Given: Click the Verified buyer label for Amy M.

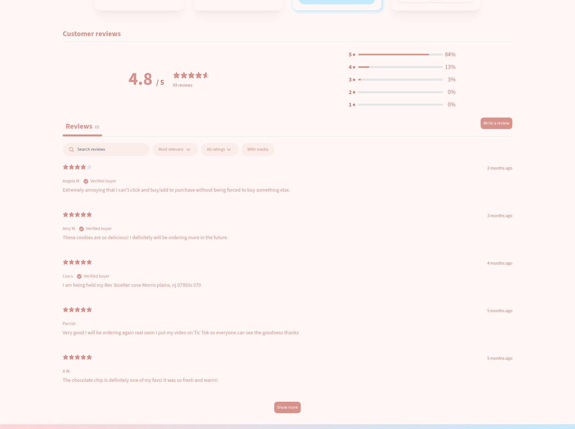Looking at the screenshot, I should [99, 229].
